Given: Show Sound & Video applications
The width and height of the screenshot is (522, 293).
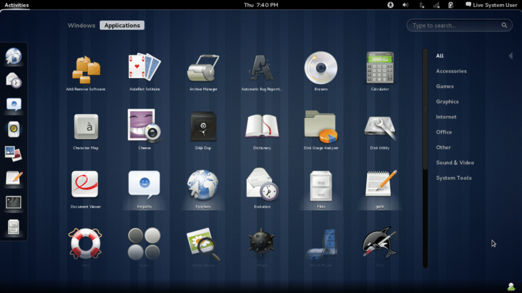Looking at the screenshot, I should (455, 163).
